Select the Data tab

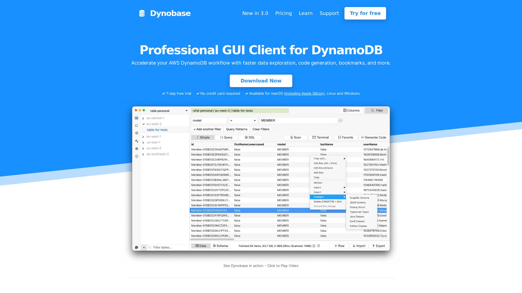201,246
